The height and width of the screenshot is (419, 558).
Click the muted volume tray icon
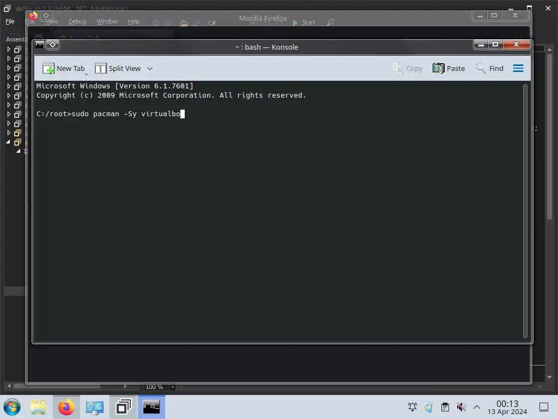[461, 407]
